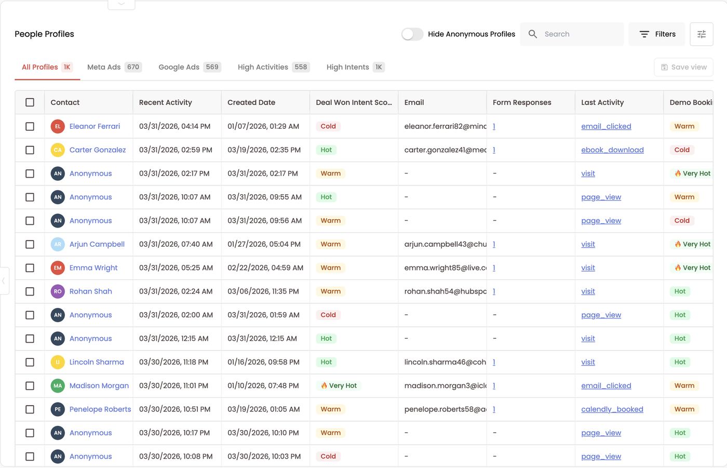Click Madison Morgan's MA avatar
This screenshot has height=468, width=727.
click(x=58, y=386)
